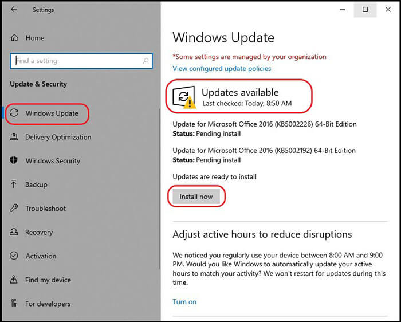Click 'Updates are ready to install' text

(215, 176)
